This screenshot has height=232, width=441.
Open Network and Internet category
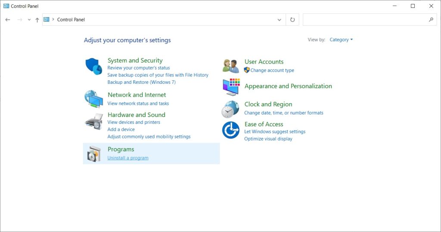click(x=137, y=95)
